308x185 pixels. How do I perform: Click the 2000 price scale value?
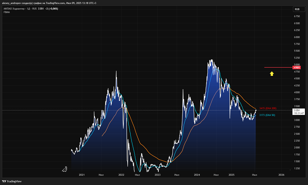(297, 148)
